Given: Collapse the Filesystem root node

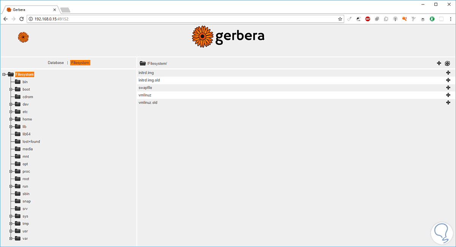Looking at the screenshot, I should coord(3,74).
